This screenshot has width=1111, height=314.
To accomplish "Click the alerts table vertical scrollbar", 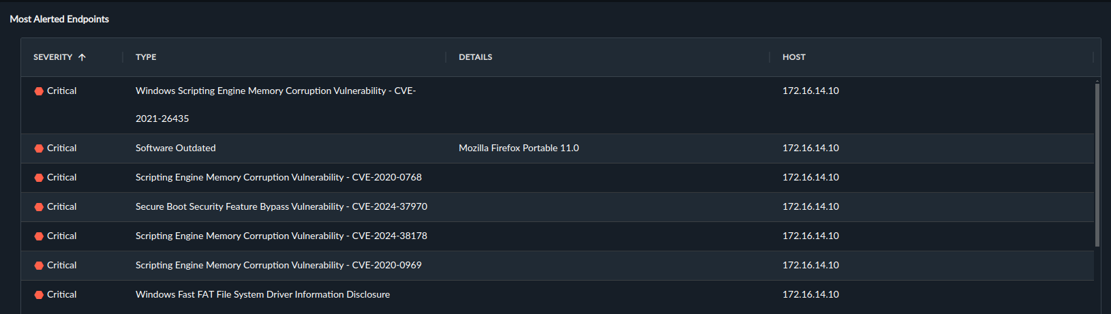I will point(1097,163).
